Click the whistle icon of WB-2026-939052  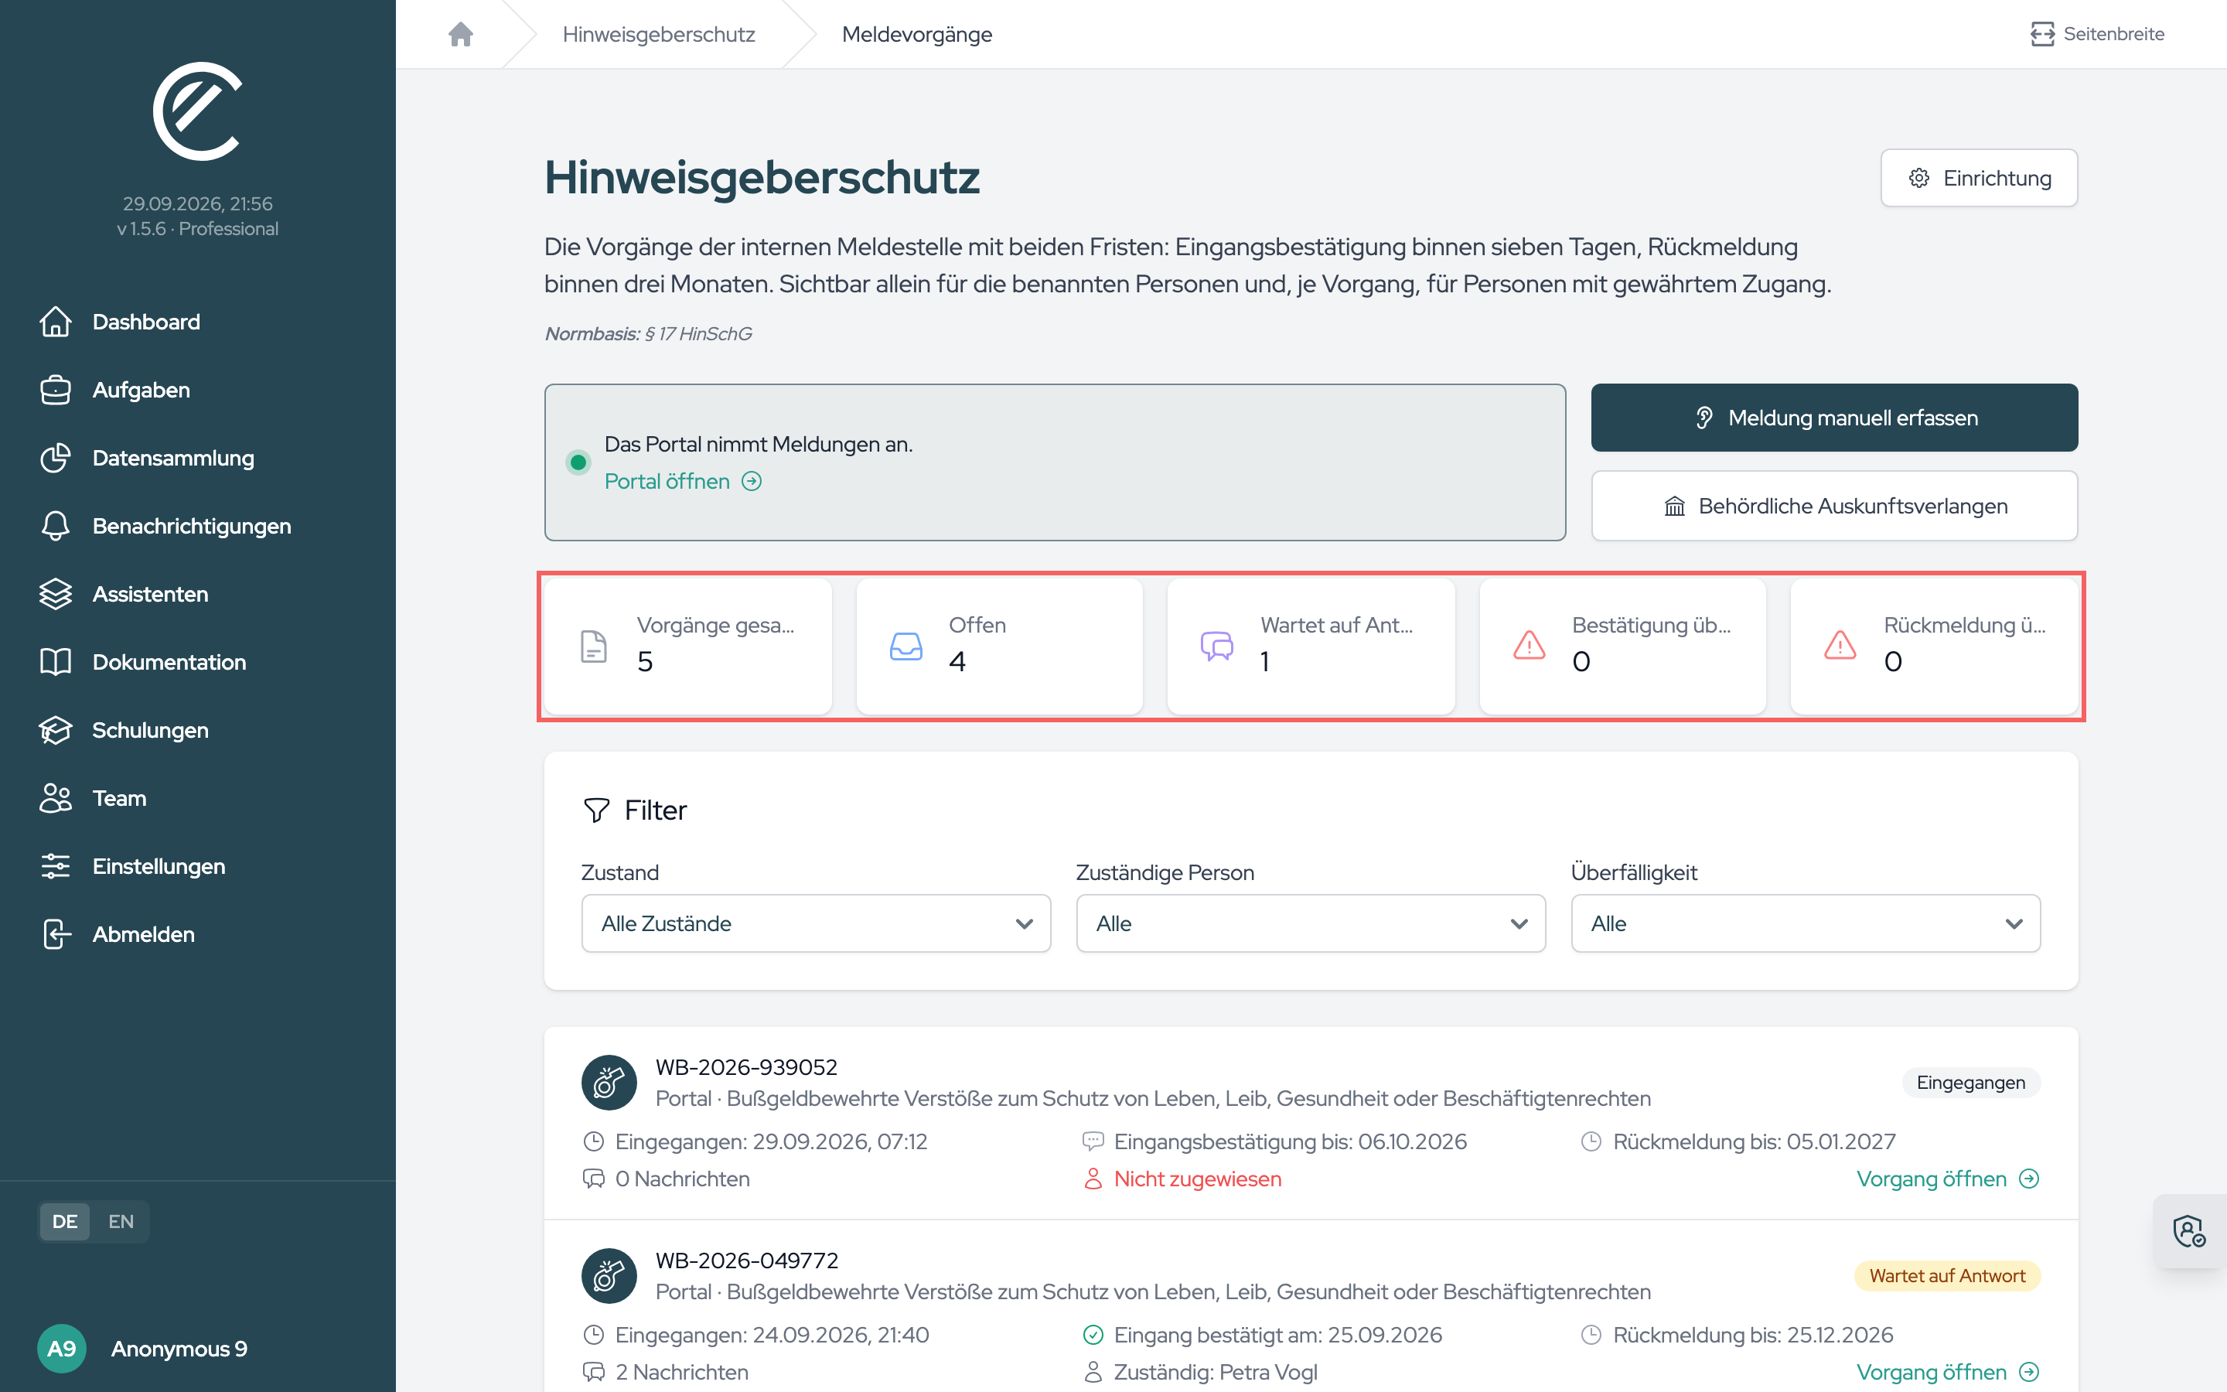pos(609,1083)
